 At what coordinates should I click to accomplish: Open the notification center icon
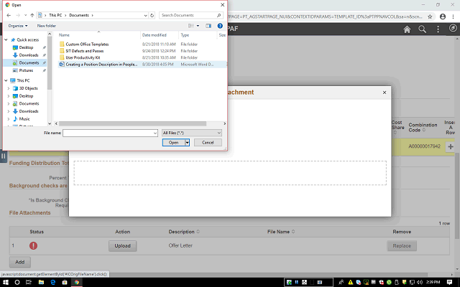click(449, 282)
